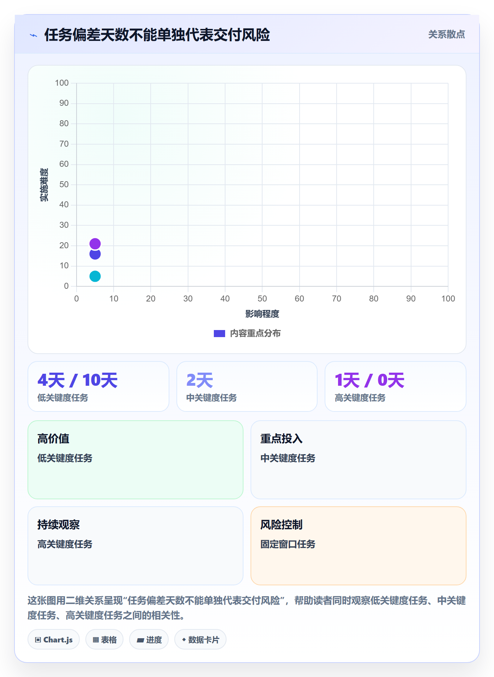Click the 风险控制 card heading

point(282,525)
